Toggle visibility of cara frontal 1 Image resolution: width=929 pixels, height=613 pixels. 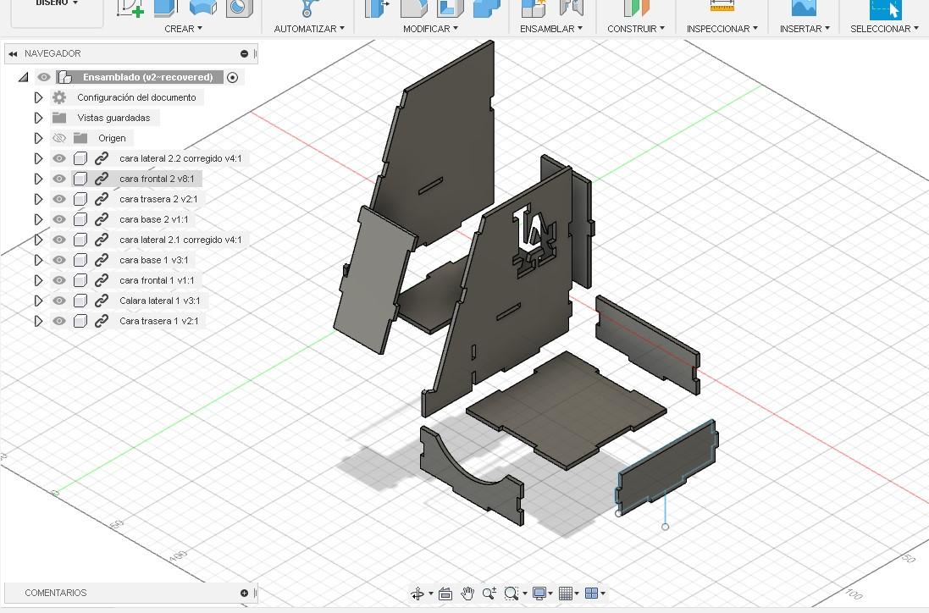click(x=58, y=280)
